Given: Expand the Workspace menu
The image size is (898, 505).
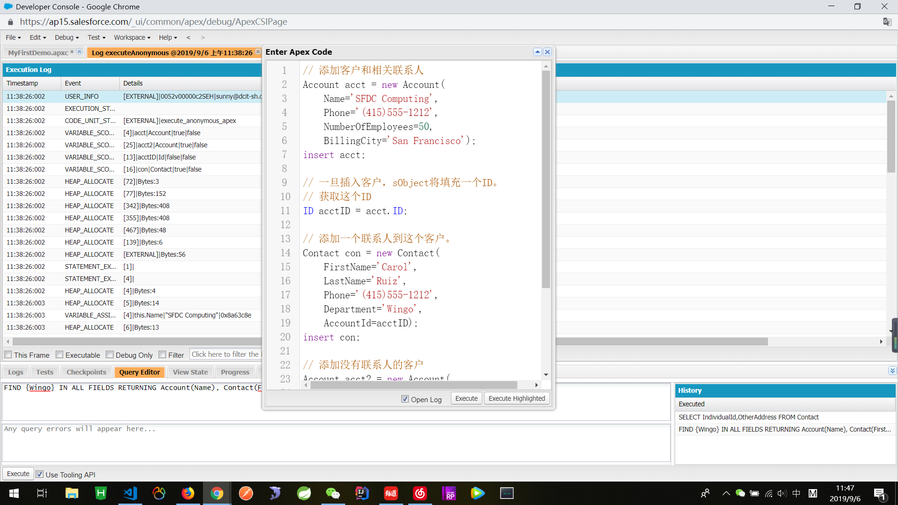Looking at the screenshot, I should (132, 37).
